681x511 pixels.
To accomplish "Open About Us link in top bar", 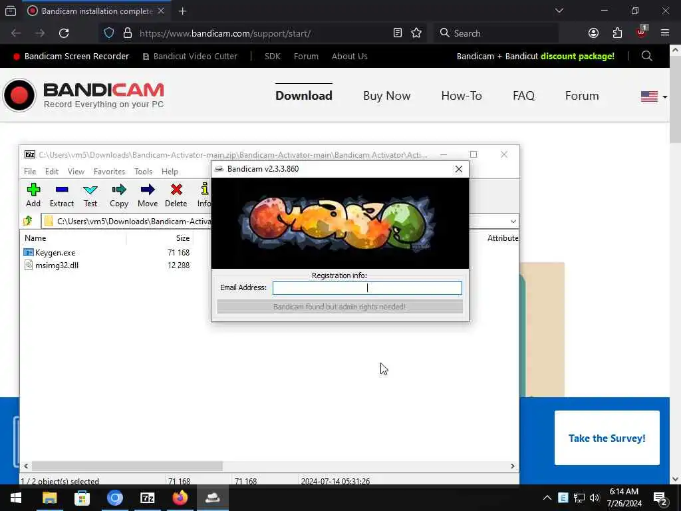I will tap(350, 56).
